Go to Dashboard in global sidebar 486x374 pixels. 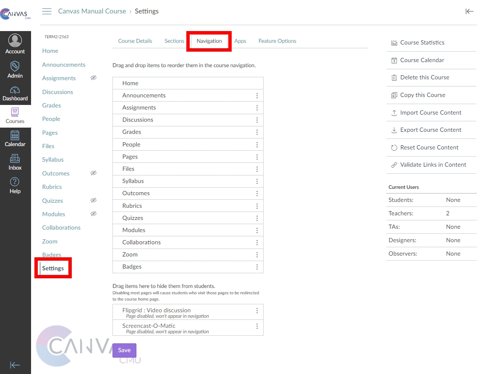(15, 93)
